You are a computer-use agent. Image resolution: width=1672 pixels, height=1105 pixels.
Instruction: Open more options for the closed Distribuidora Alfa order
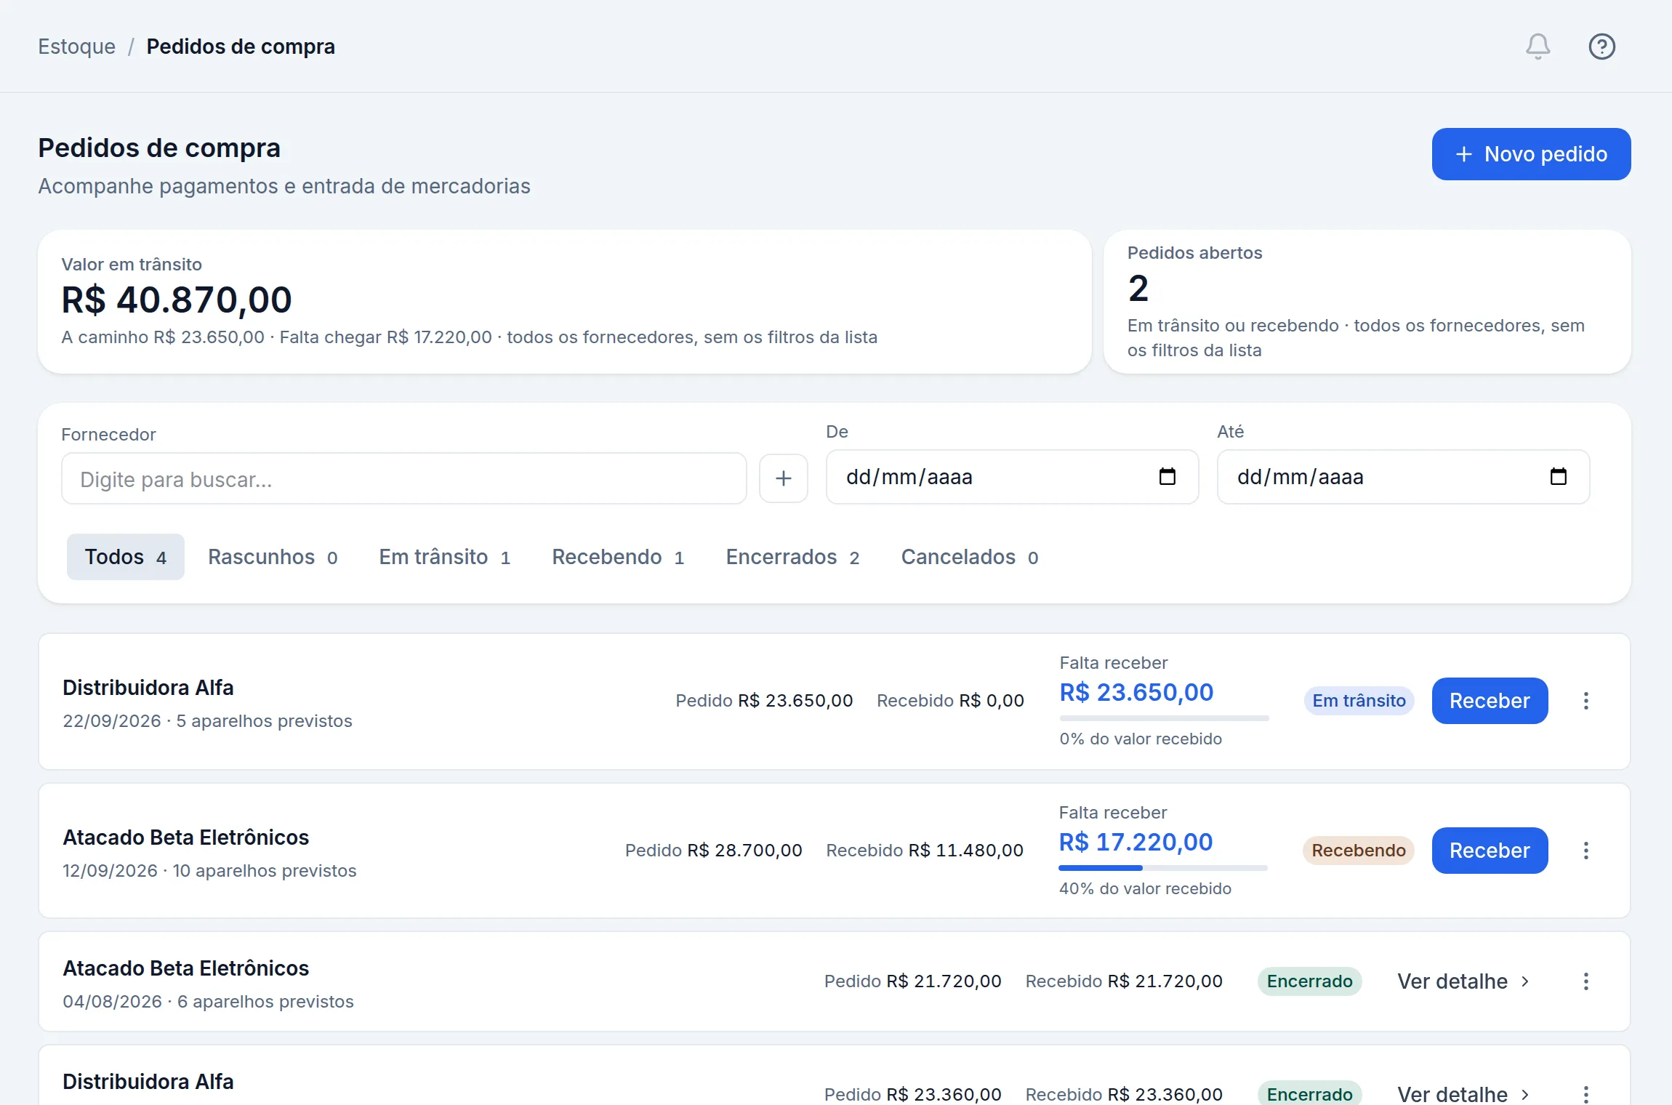(1585, 1094)
